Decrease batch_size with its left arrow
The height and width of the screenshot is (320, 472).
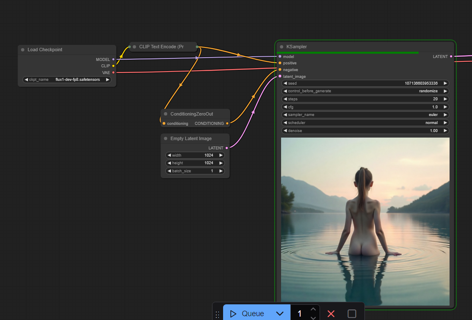[x=169, y=171]
